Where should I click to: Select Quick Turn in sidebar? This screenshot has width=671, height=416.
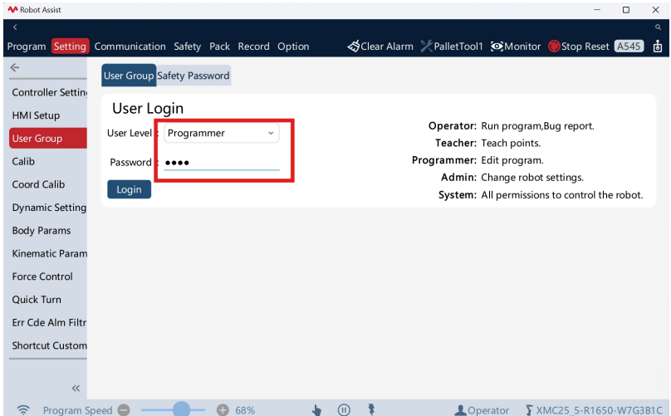tap(48, 300)
